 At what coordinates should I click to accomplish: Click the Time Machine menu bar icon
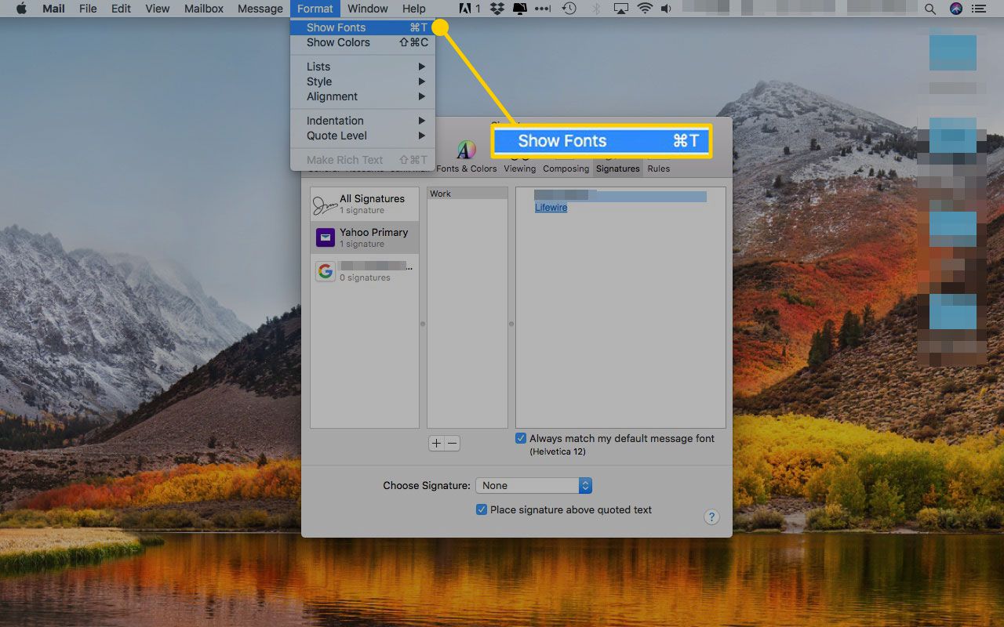[x=569, y=9]
